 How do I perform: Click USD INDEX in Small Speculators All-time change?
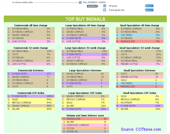[x=140, y=35]
